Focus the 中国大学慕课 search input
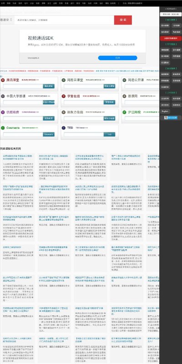Image resolution: width=182 pixels, height=364 pixels. tap(23, 102)
